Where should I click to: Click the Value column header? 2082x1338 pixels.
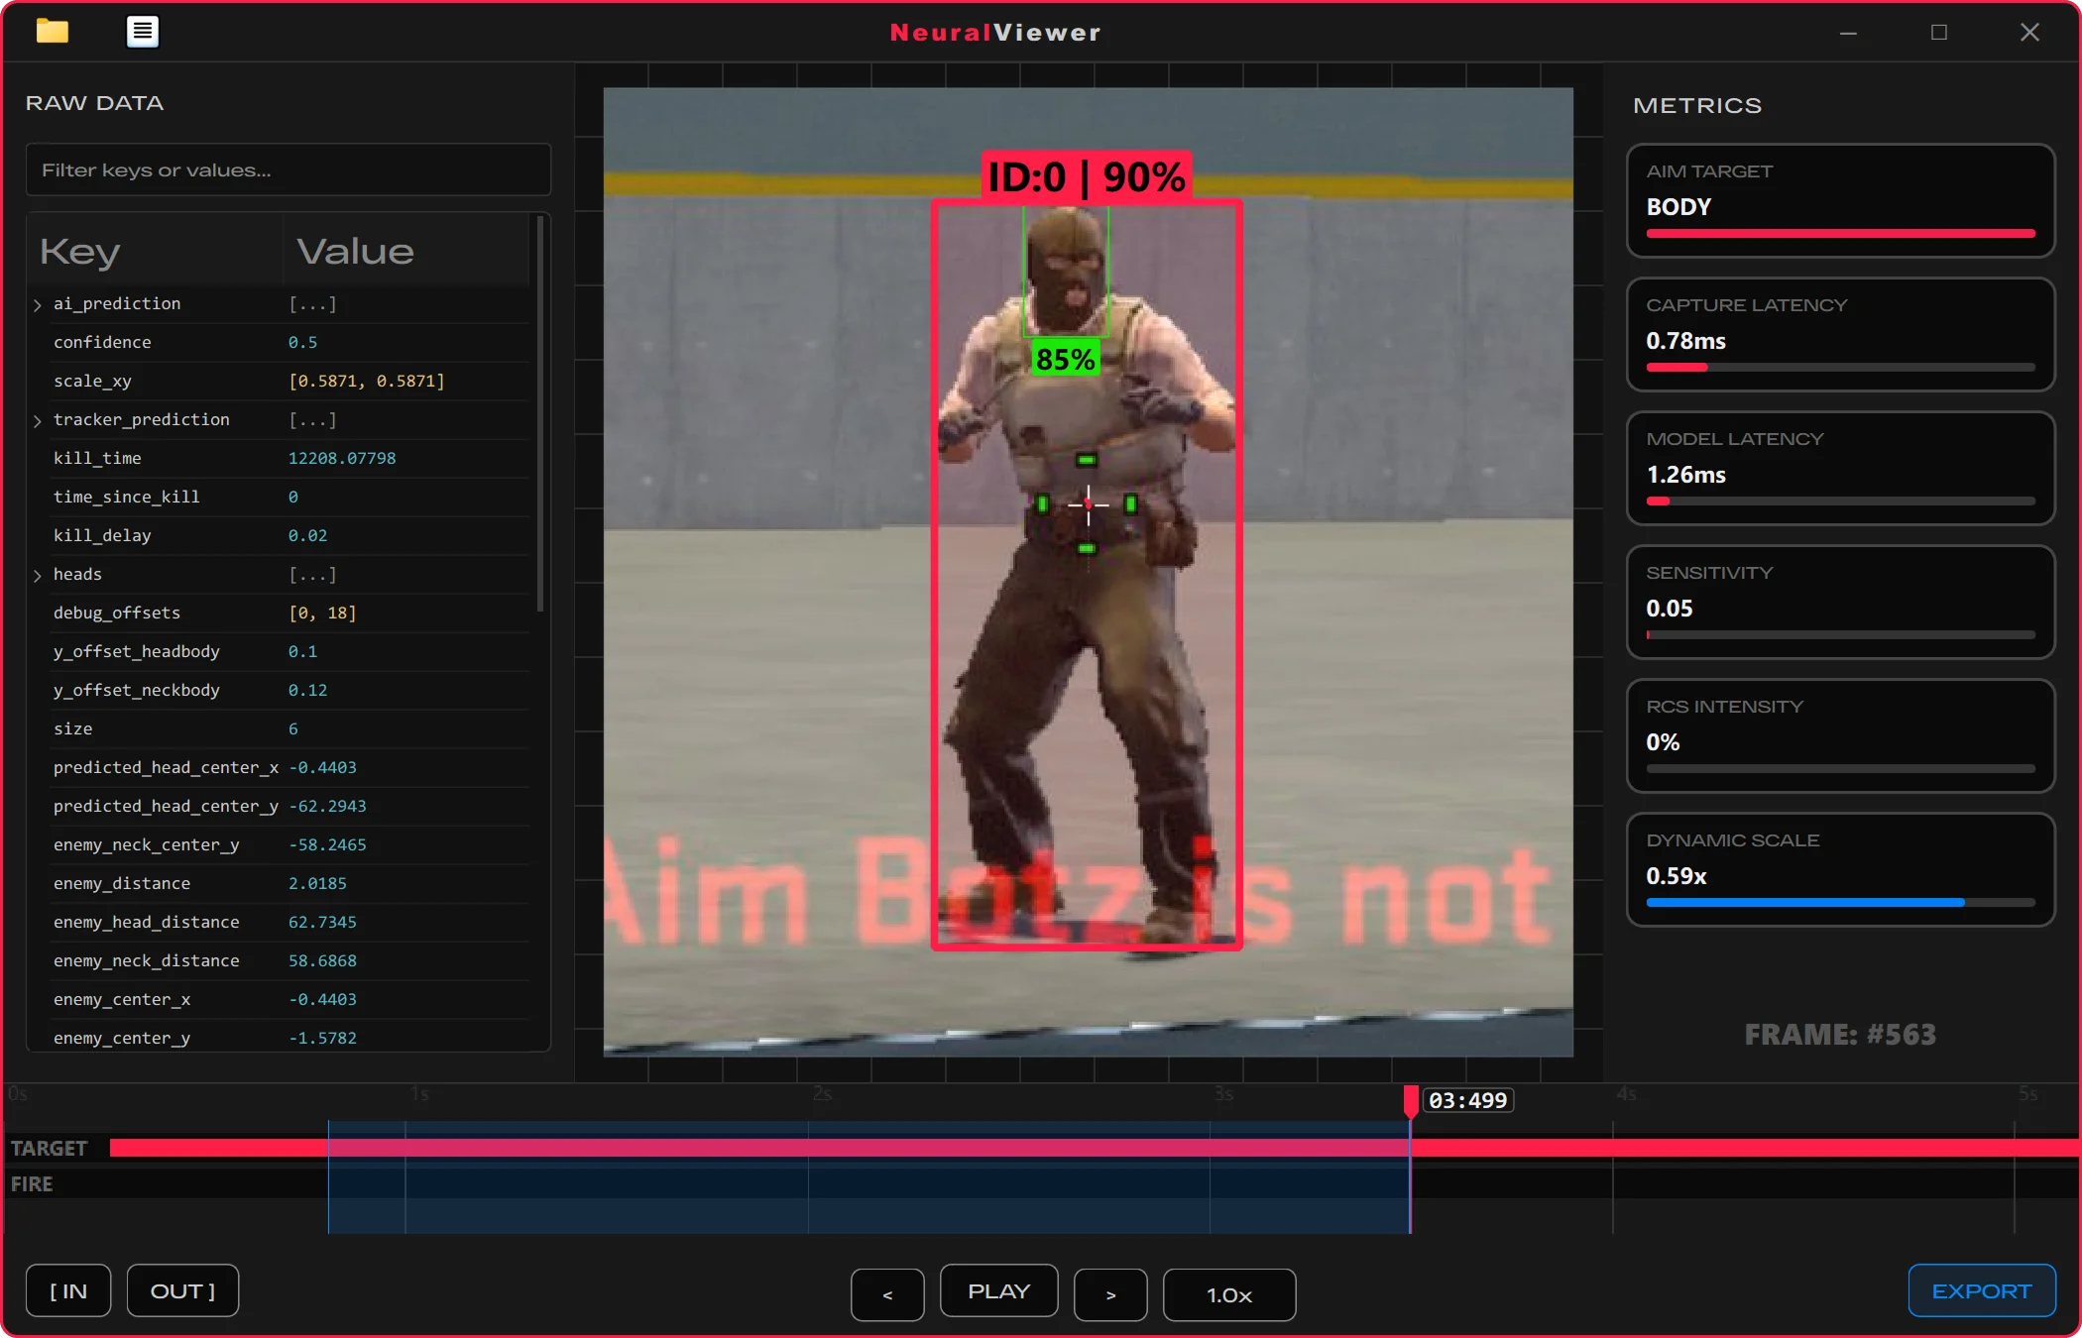tap(355, 252)
